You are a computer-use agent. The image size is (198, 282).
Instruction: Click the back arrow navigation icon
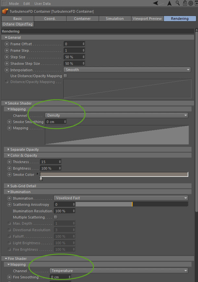(156, 3)
